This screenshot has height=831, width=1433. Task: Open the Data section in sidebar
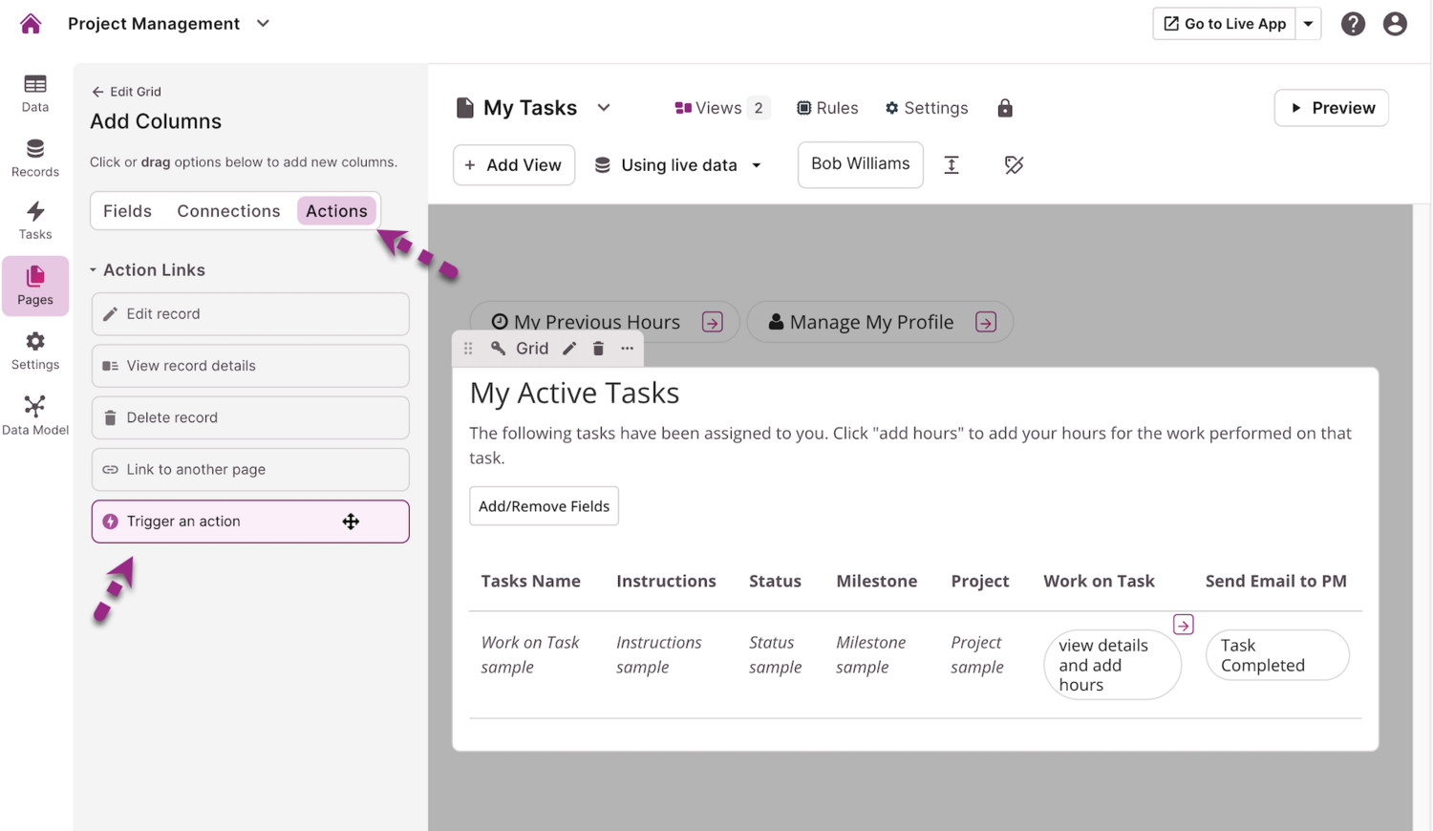35,94
